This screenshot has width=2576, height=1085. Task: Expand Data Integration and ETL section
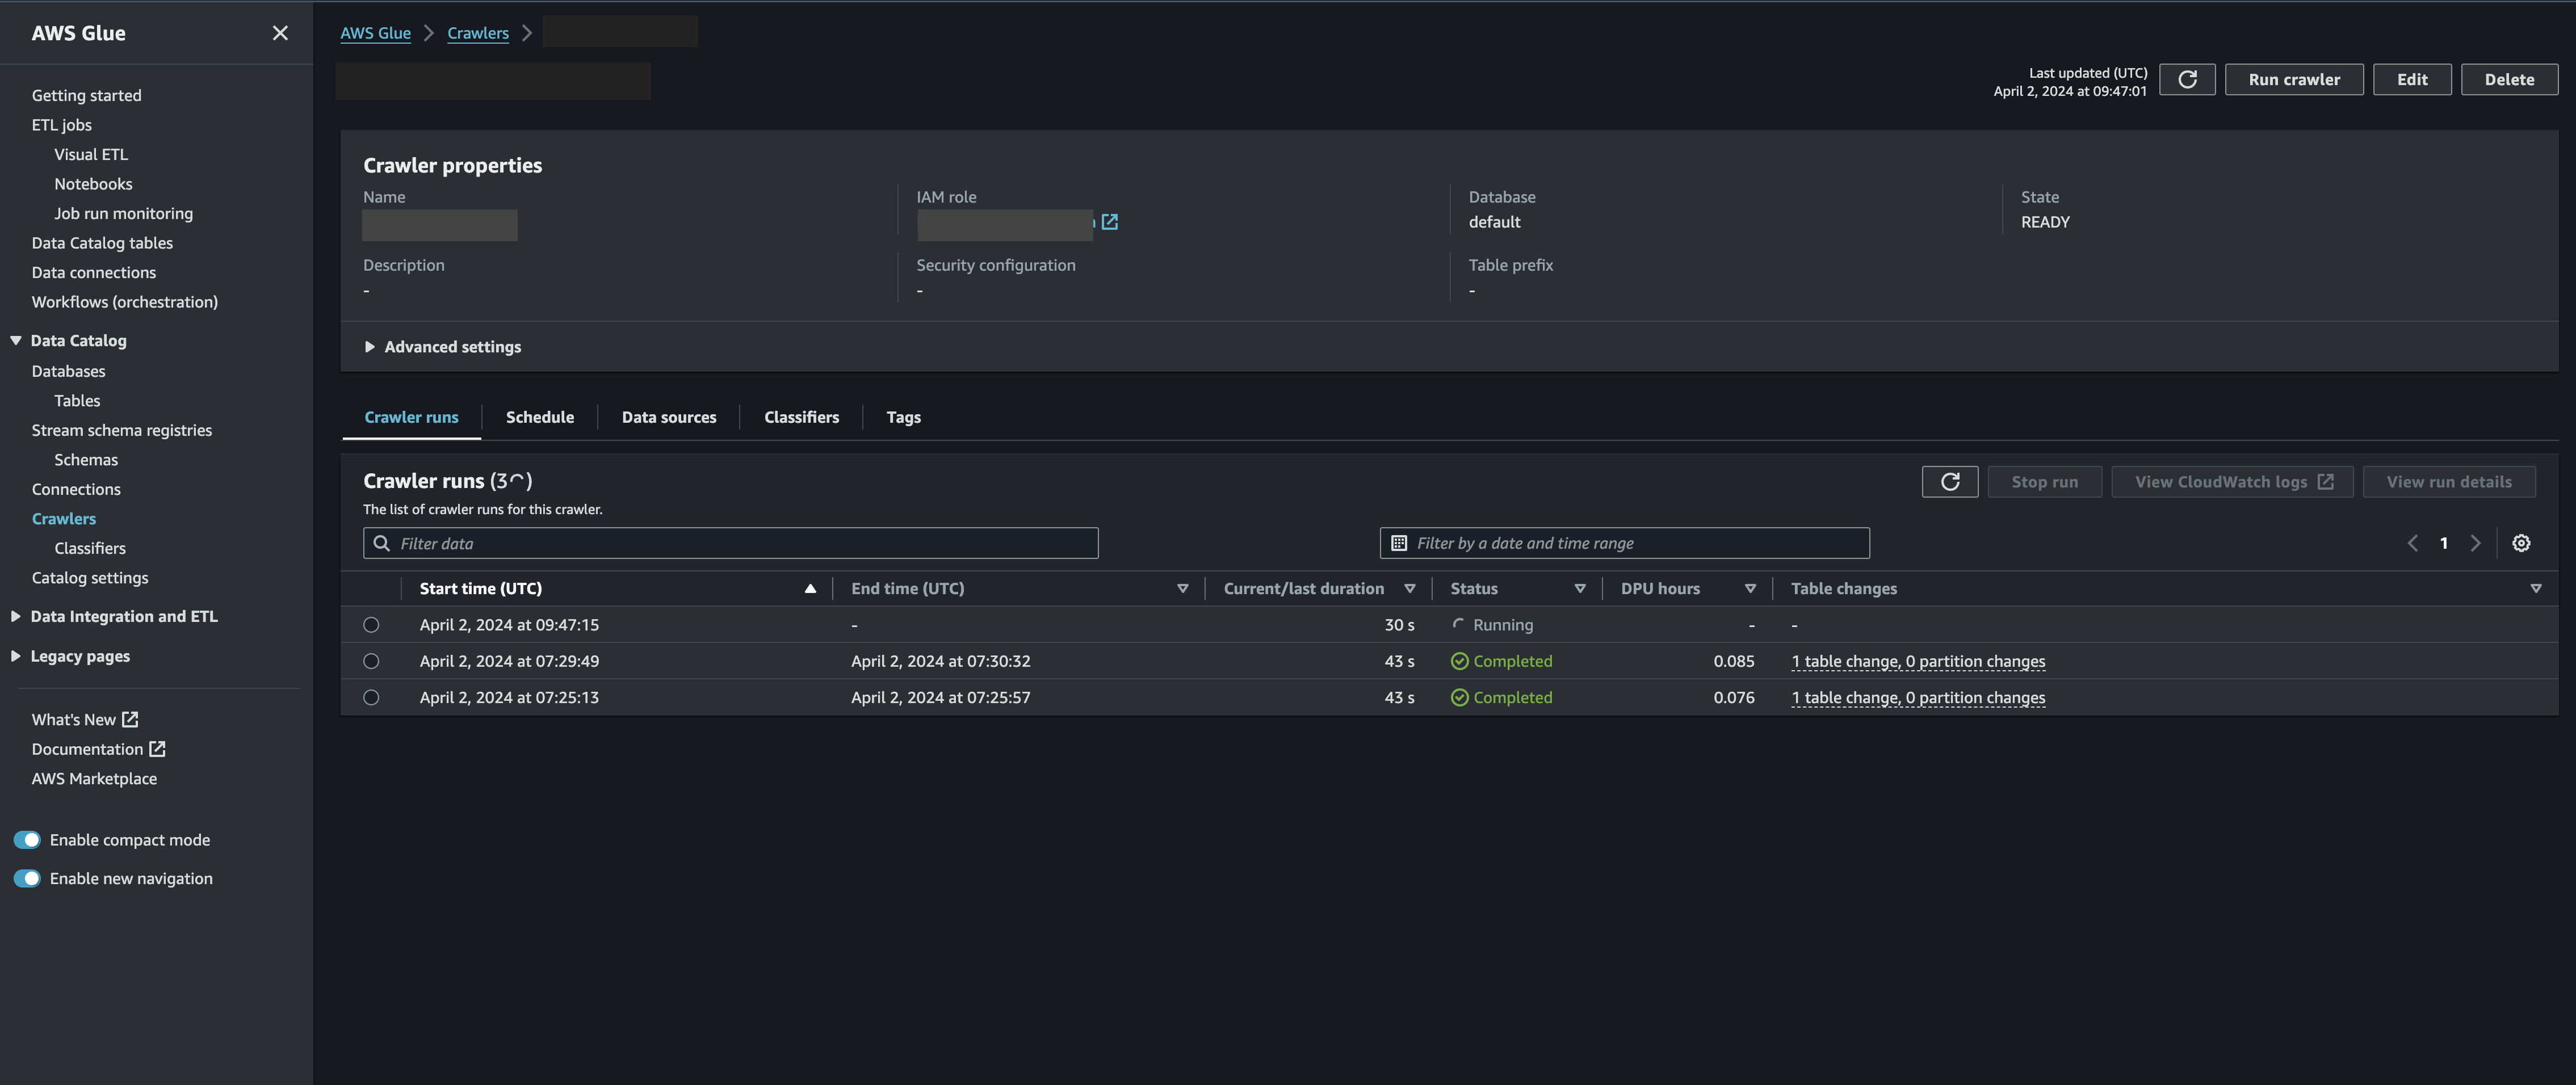tap(16, 617)
